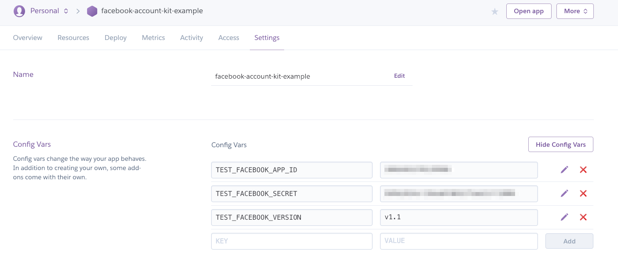618x272 pixels.
Task: Expand the Personal account switcher
Action: 66,11
